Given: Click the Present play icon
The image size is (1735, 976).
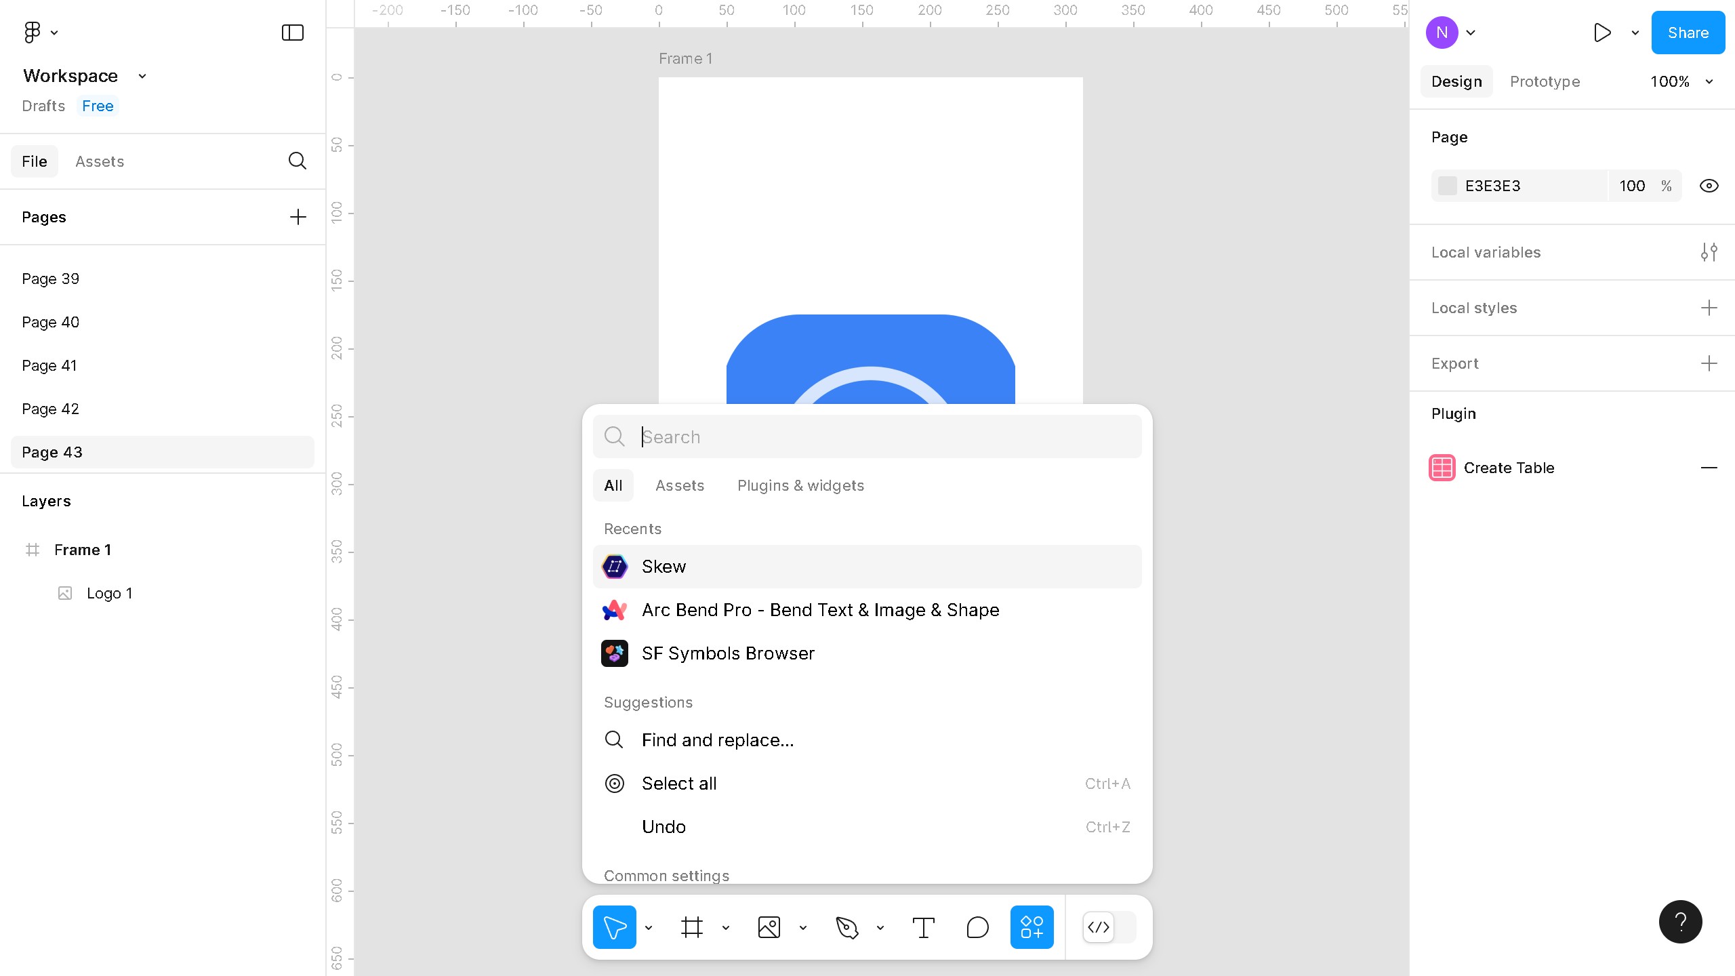Looking at the screenshot, I should pyautogui.click(x=1602, y=33).
